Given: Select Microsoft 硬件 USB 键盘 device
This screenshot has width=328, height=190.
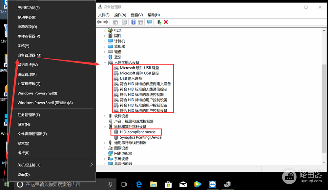Looking at the screenshot, I should pos(139,68).
